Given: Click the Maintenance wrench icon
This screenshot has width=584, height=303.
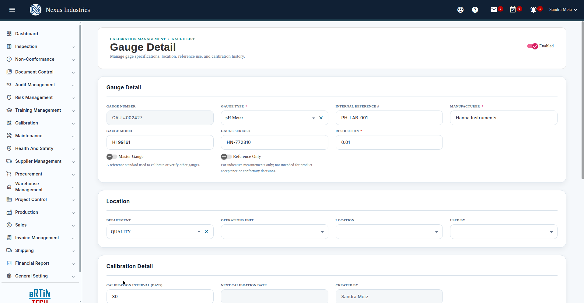Looking at the screenshot, I should click(9, 136).
